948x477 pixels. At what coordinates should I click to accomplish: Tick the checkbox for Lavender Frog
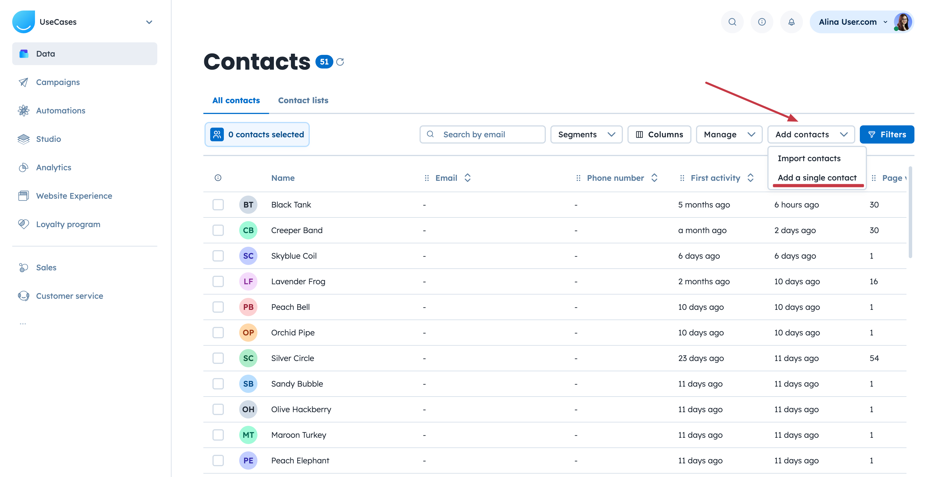click(218, 282)
